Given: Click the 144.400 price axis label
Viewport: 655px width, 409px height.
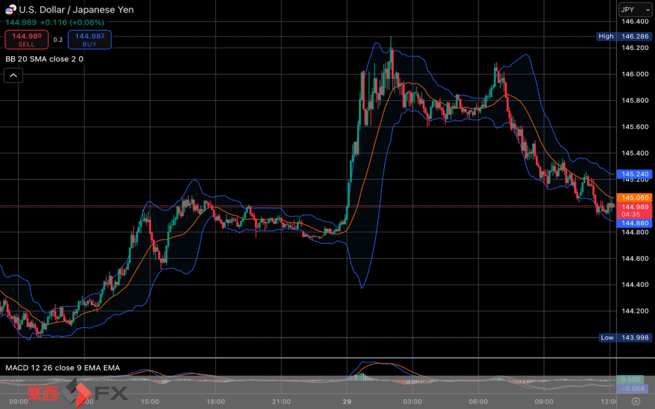Looking at the screenshot, I should coord(635,284).
